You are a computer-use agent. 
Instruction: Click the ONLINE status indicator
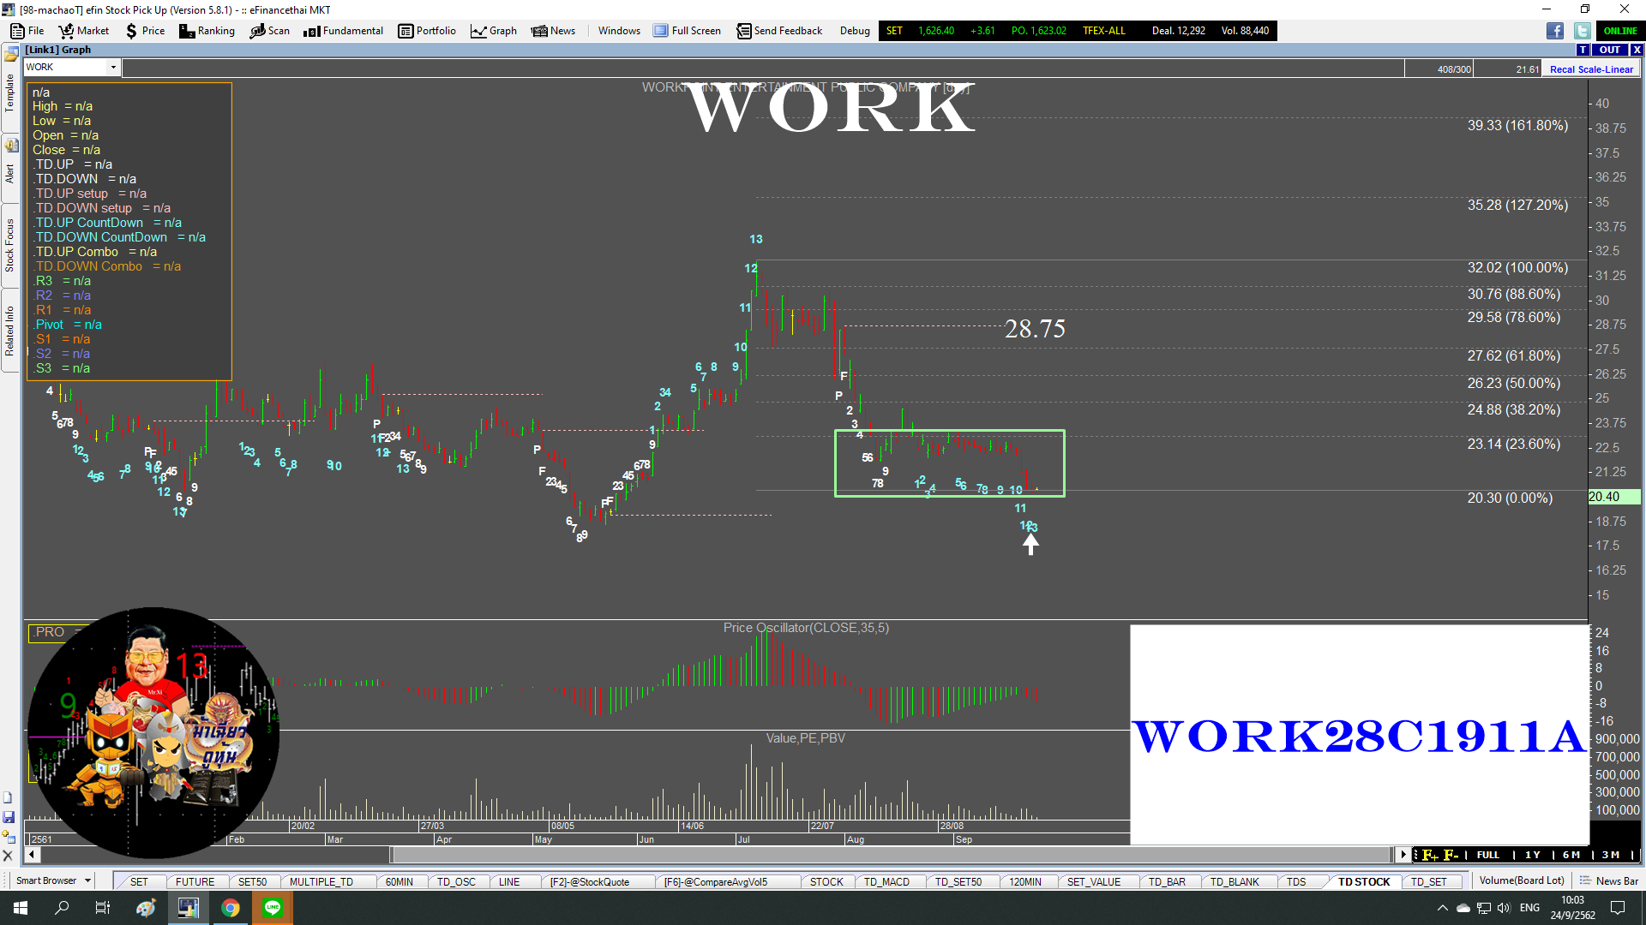click(x=1620, y=31)
